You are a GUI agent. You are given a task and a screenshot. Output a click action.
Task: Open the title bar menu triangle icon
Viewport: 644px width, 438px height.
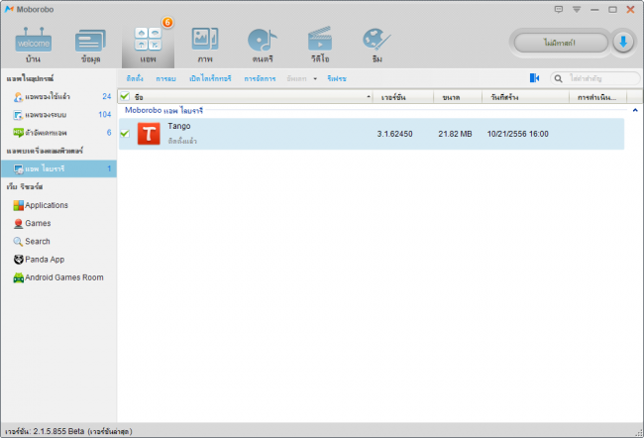point(577,10)
